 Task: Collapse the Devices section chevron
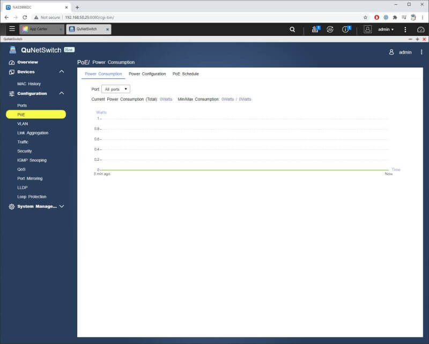pos(62,72)
